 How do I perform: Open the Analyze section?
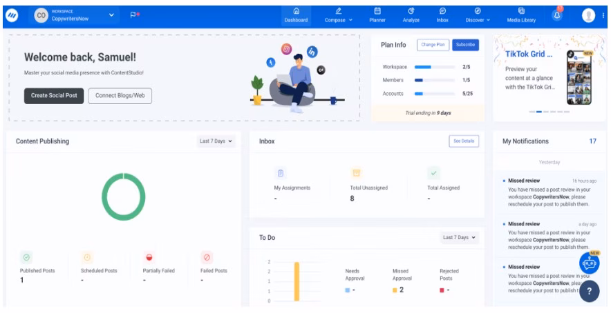pyautogui.click(x=411, y=14)
